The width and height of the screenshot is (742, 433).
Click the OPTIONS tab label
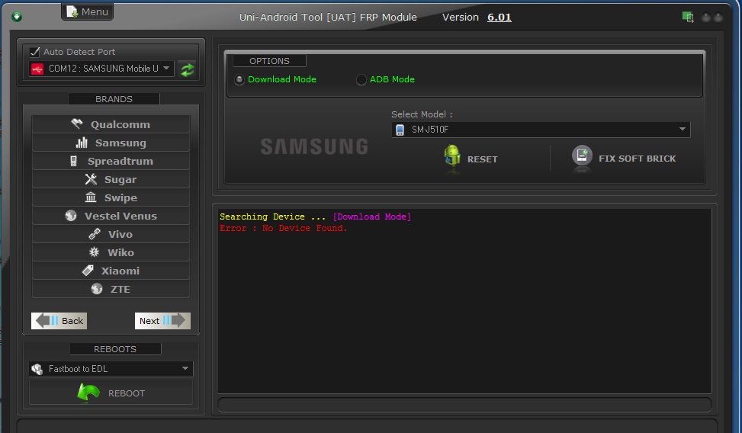pos(269,61)
